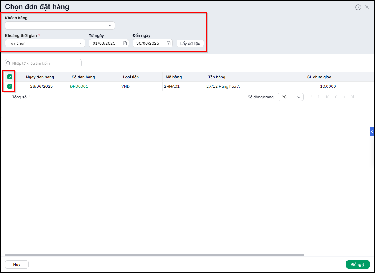
Task: Go to first page of results
Action: click(327, 97)
